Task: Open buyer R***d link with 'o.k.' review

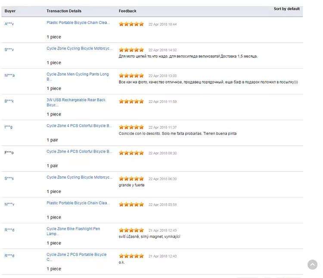Action: click(9, 256)
